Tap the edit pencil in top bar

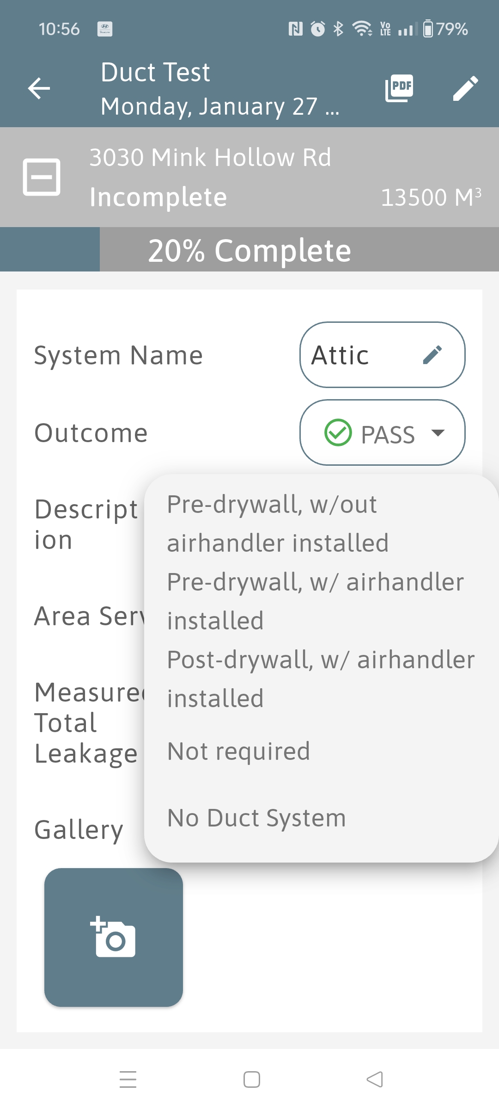[x=465, y=88]
